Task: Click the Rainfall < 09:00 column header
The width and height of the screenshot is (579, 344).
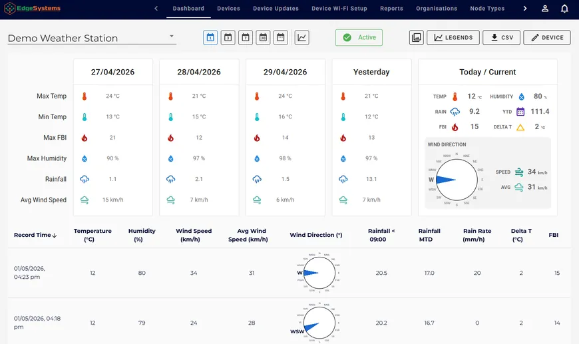Action: (381, 235)
